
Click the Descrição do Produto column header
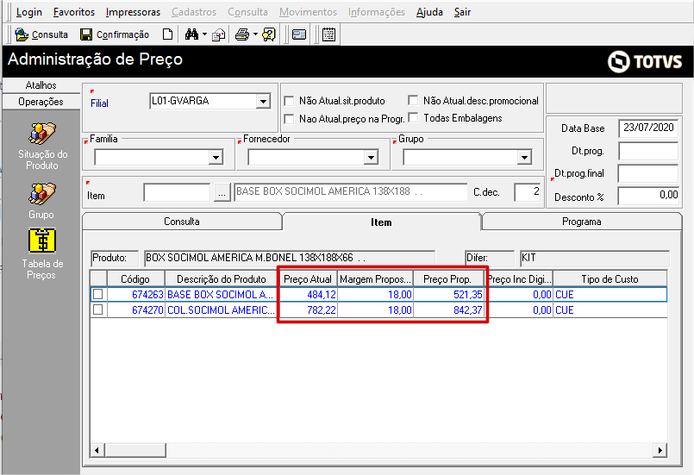click(222, 279)
